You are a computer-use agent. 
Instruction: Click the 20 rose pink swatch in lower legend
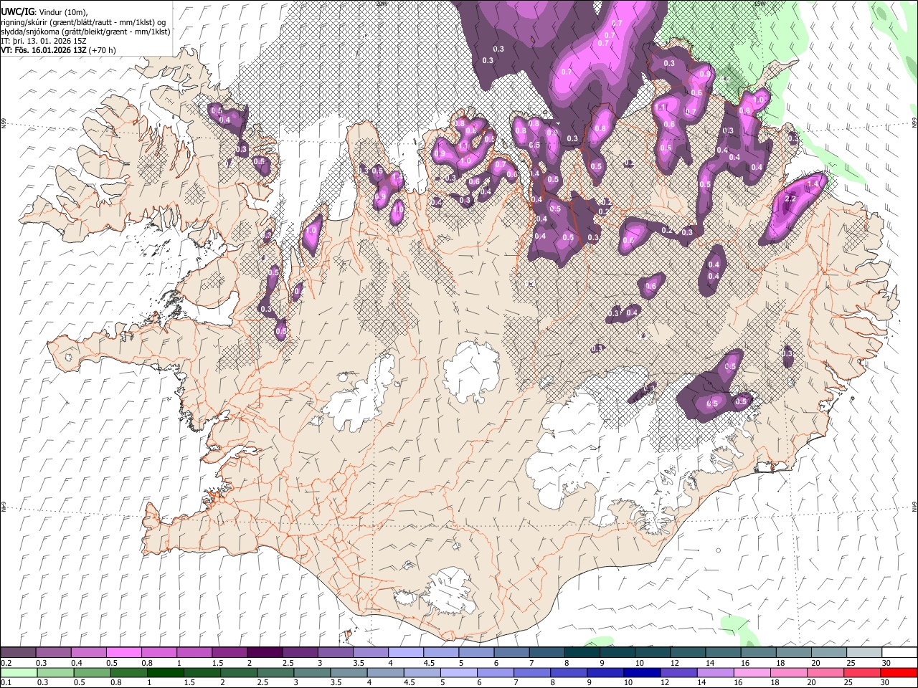click(825, 672)
